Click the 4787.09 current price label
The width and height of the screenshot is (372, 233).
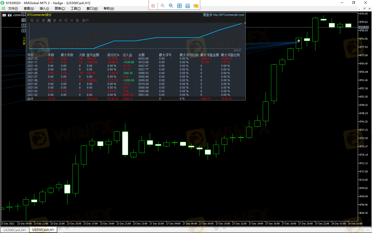[x=363, y=27]
